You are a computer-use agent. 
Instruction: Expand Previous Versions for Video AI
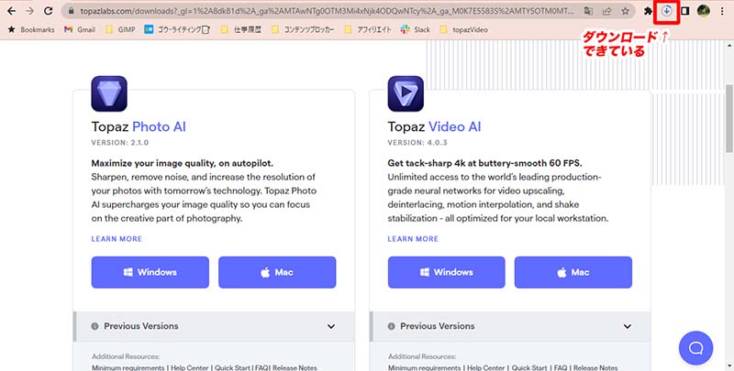tap(510, 326)
